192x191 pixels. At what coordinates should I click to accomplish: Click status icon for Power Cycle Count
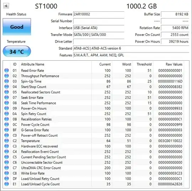pyautogui.click(x=7, y=124)
